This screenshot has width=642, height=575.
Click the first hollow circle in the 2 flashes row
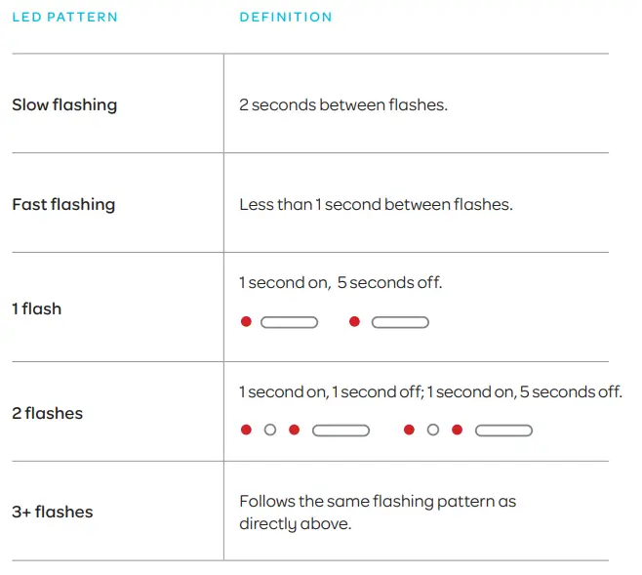coord(270,430)
